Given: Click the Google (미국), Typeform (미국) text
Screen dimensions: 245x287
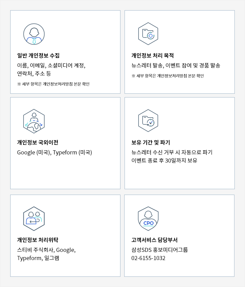Looking at the screenshot, I should 54,152.
